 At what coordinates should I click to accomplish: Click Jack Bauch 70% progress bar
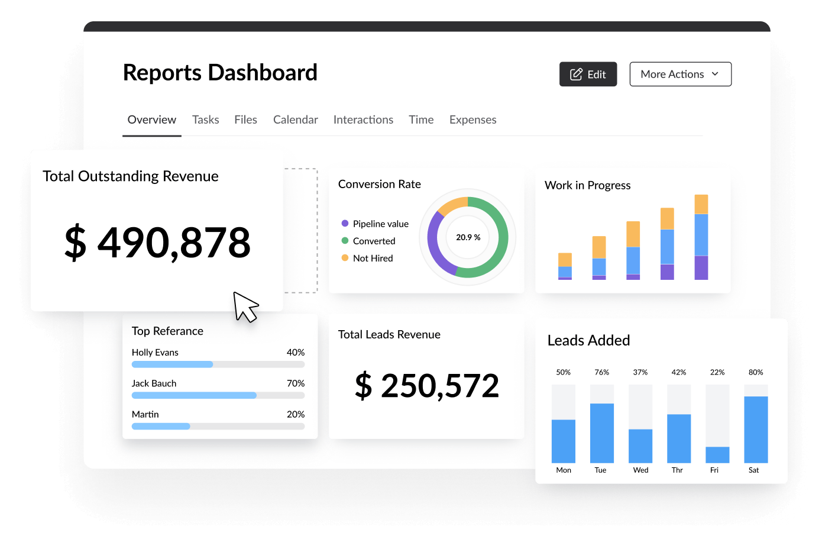[x=218, y=395]
